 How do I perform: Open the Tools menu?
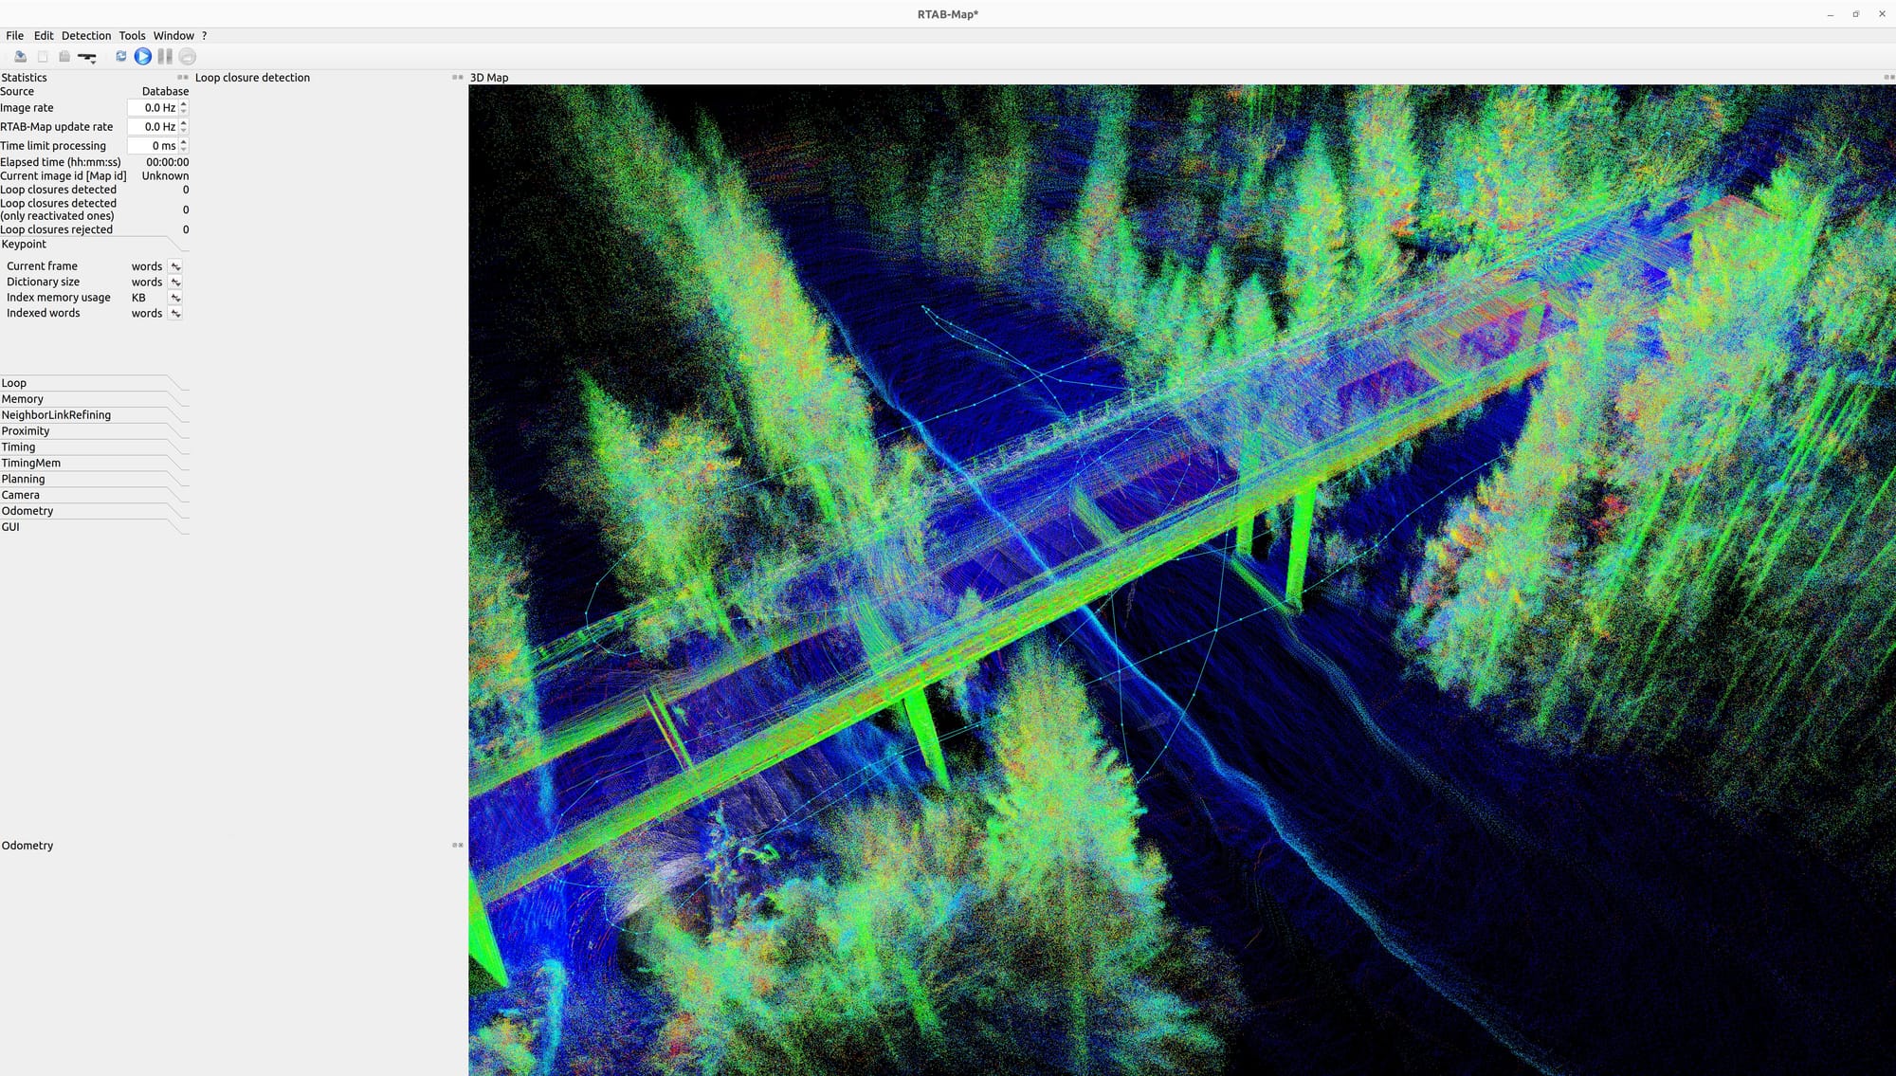coord(132,36)
